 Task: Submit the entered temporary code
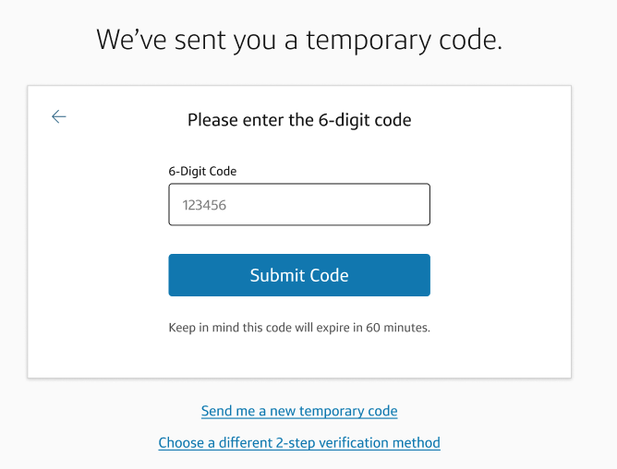[x=299, y=275]
